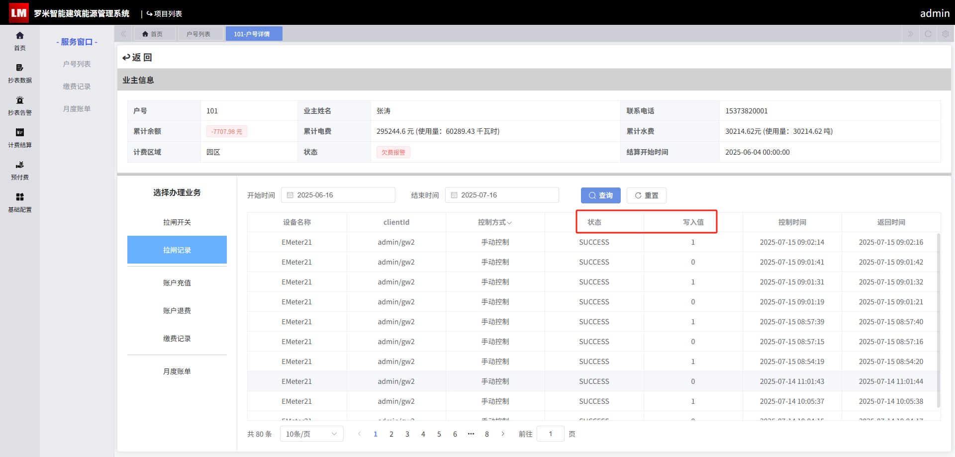
Task: Click the table vertical scrollbar
Action: 939,321
